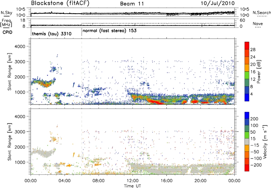Click the 10/Jul/2010 date text
The height and width of the screenshot is (188, 271).
[x=217, y=3]
